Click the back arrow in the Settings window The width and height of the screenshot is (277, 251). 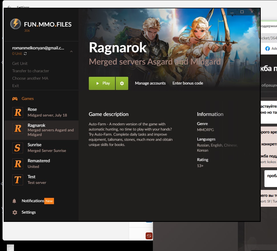coord(9,7)
